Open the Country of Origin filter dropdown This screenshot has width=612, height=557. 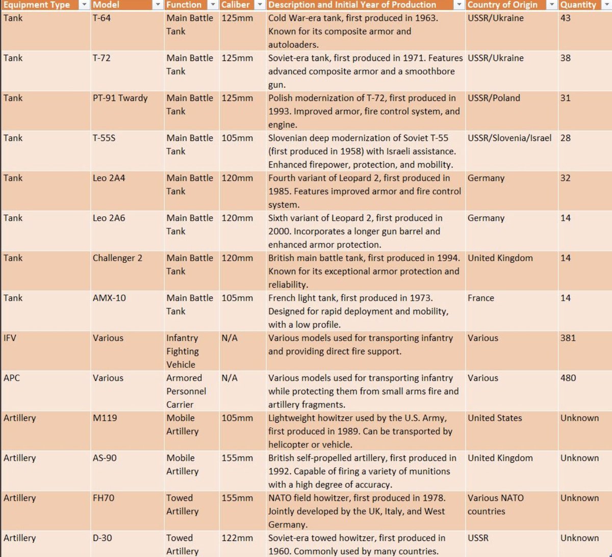pos(551,5)
